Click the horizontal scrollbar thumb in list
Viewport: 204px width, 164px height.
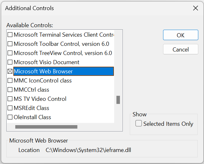coord(46,127)
